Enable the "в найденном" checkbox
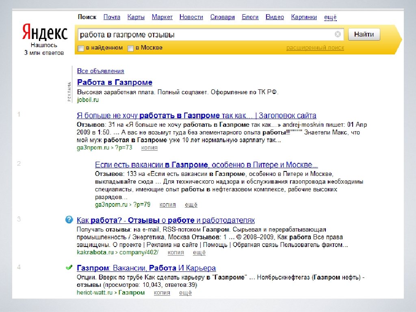Image resolution: width=416 pixels, height=312 pixels. click(x=81, y=48)
